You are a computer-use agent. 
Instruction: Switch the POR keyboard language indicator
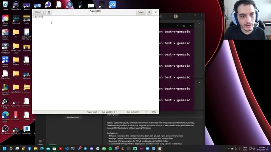[x=245, y=149]
